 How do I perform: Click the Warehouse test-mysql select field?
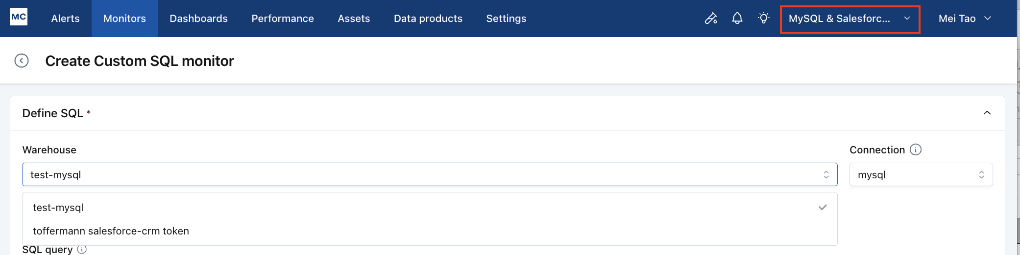click(x=430, y=174)
